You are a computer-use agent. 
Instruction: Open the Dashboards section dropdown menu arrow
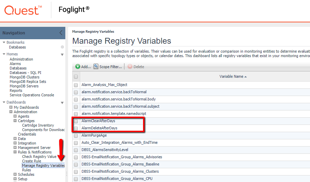pyautogui.click(x=62, y=103)
